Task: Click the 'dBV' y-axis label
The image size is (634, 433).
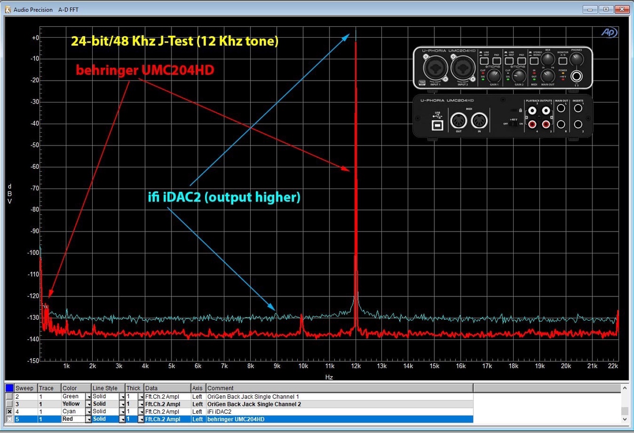Action: (9, 194)
